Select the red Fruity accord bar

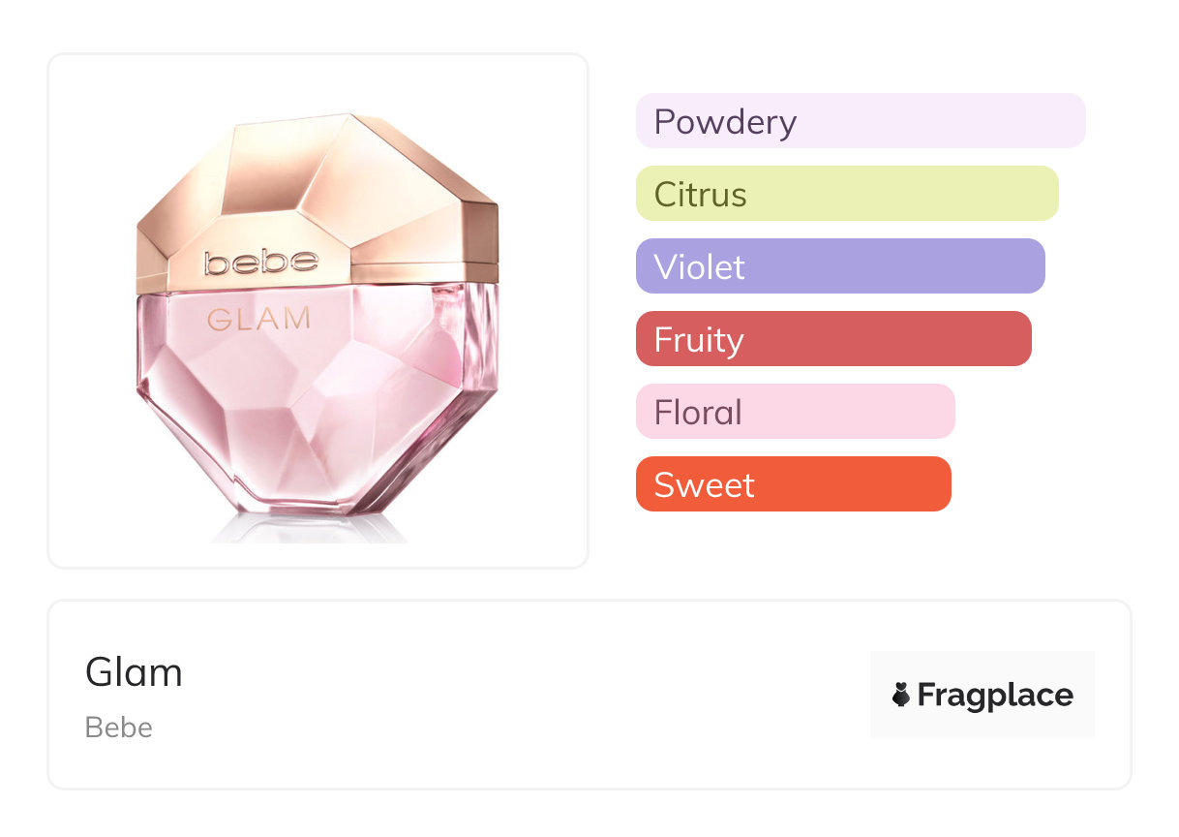click(832, 339)
